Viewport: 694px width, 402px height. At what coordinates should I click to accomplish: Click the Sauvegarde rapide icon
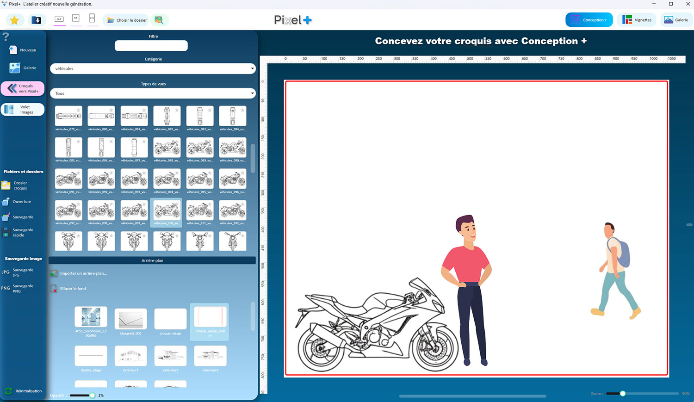coord(6,232)
